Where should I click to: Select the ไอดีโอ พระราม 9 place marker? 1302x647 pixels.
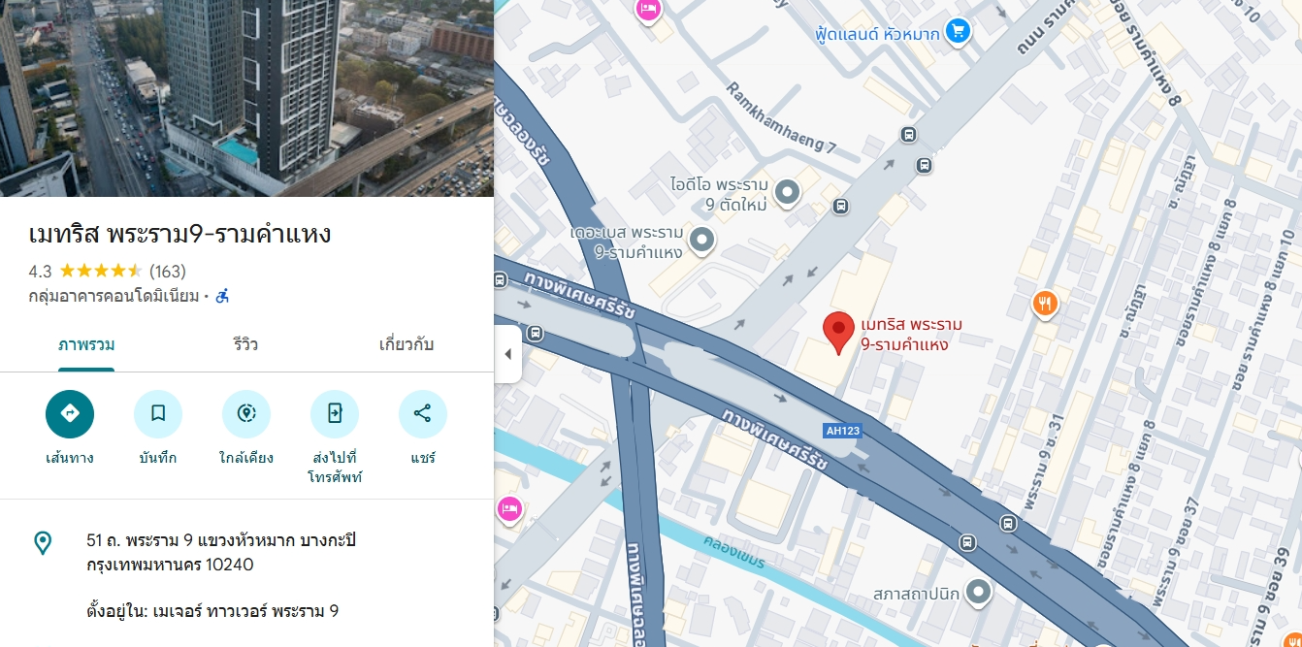[788, 193]
